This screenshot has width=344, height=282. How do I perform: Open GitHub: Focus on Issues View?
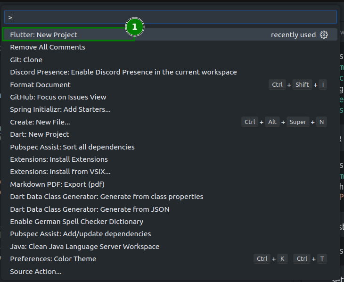tap(58, 97)
